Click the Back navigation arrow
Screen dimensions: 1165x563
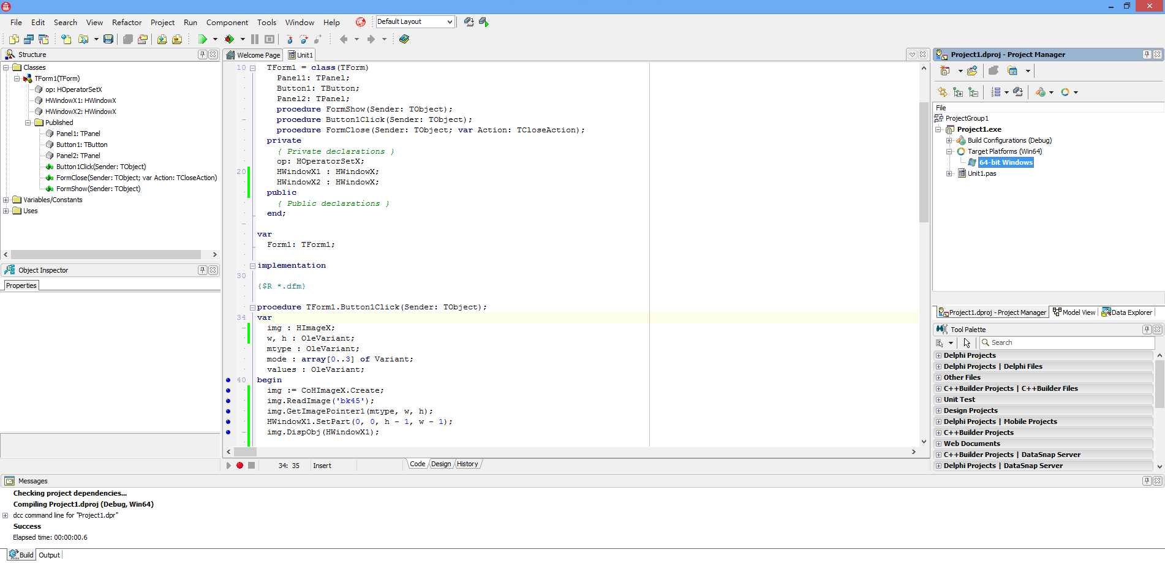(x=344, y=39)
